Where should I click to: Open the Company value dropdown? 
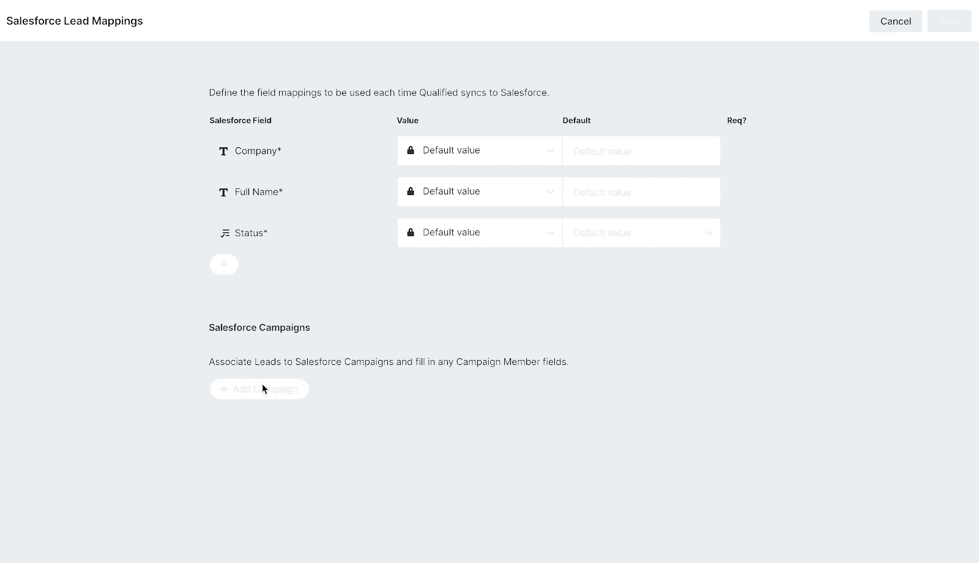549,150
